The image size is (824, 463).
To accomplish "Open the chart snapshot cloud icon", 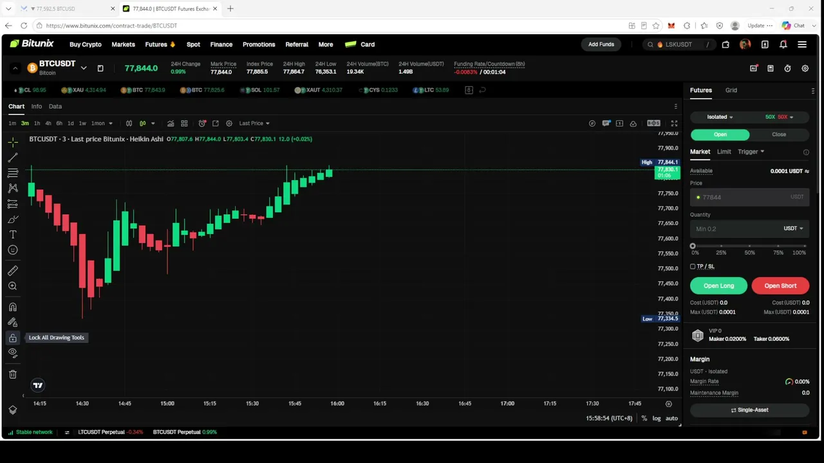I will point(633,123).
